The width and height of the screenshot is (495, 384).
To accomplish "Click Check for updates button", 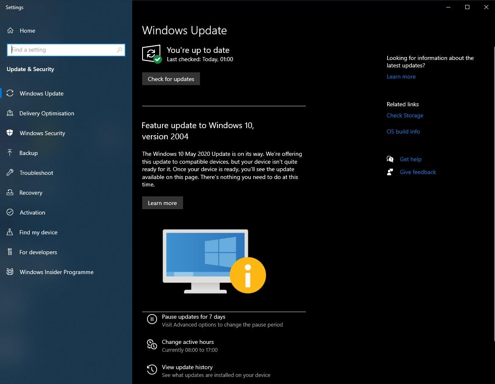I will tap(171, 79).
